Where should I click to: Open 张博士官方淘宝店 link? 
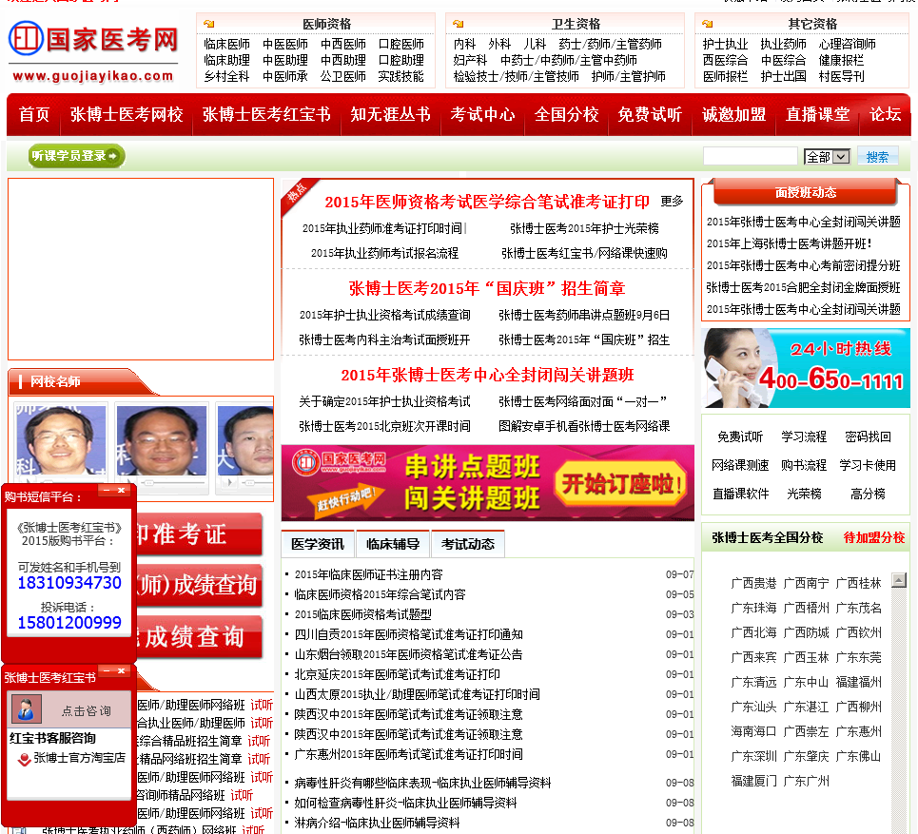(80, 758)
